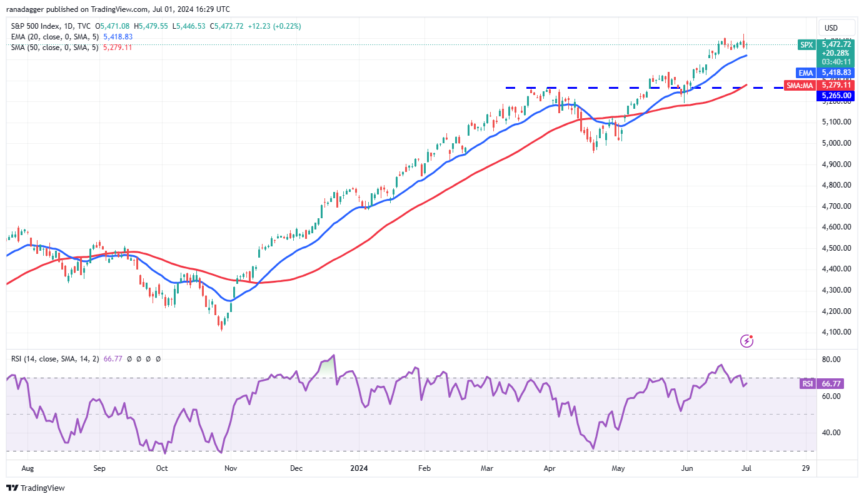This screenshot has height=499, width=864.
Task: Click the 5,000.00 level on the price axis
Action: coord(836,143)
